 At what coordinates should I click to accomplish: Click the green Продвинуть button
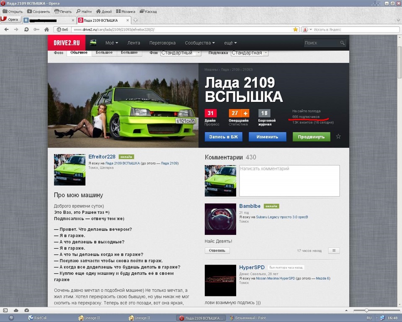coord(311,137)
